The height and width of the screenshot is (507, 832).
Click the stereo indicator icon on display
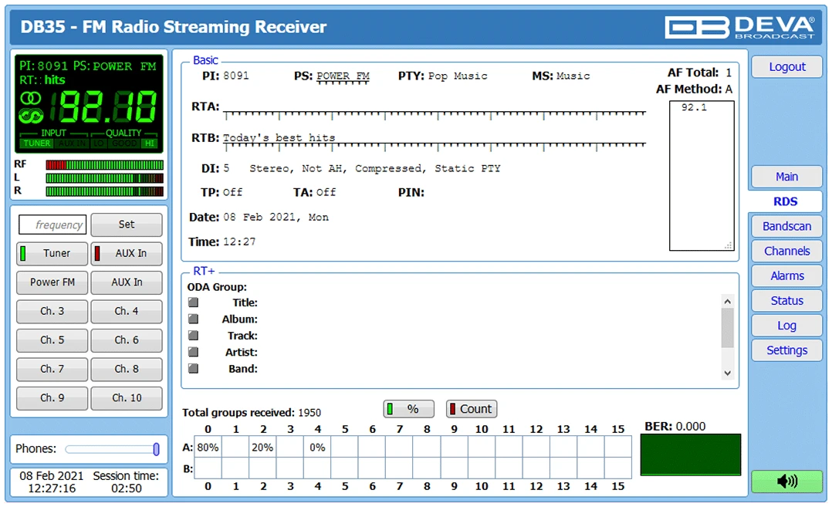click(30, 99)
